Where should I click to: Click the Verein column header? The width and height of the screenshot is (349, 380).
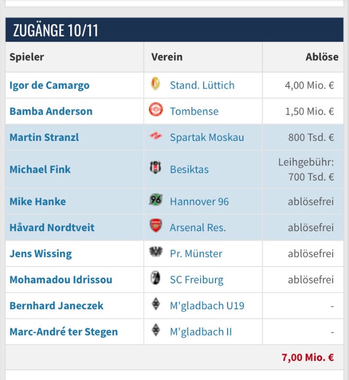click(x=167, y=57)
